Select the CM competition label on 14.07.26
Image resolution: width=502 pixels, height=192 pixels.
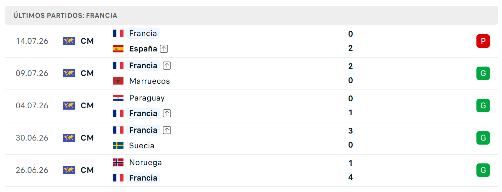[87, 41]
